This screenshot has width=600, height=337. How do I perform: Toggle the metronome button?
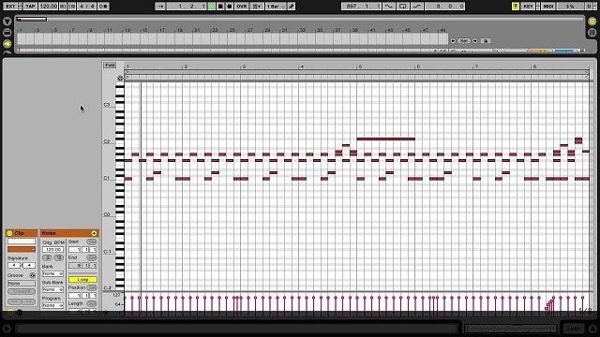(103, 7)
